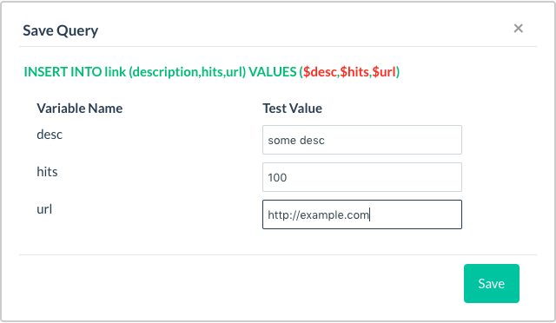Click the url test value input
Viewport: 556px width, 323px height.
coord(362,214)
